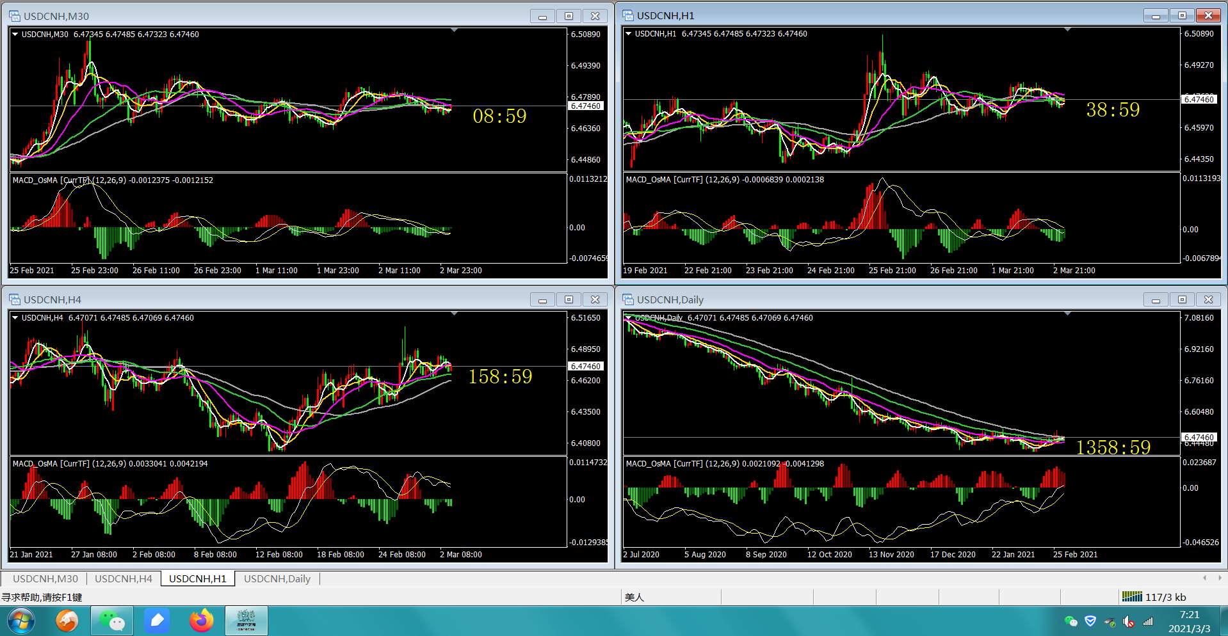Click the safely remove hardware tray icon
1228x636 pixels.
(1110, 622)
